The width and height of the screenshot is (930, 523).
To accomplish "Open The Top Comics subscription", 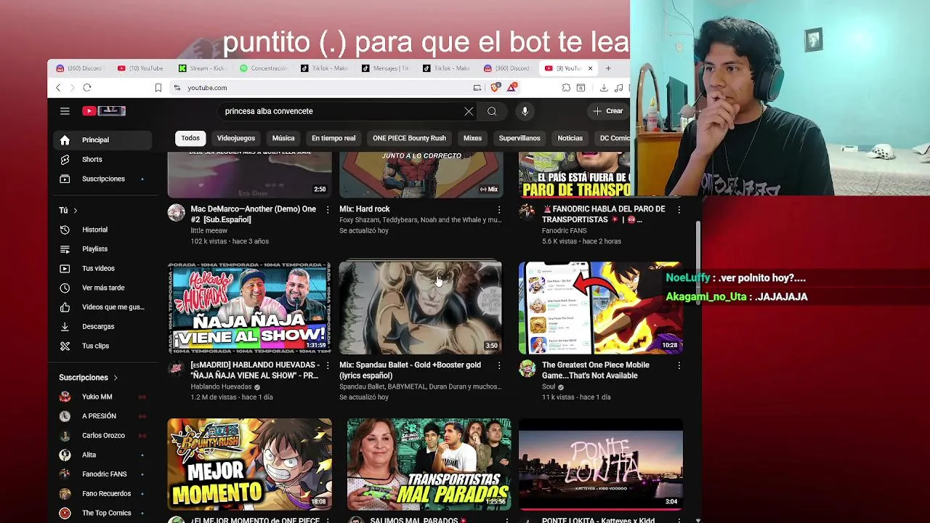I will click(102, 513).
